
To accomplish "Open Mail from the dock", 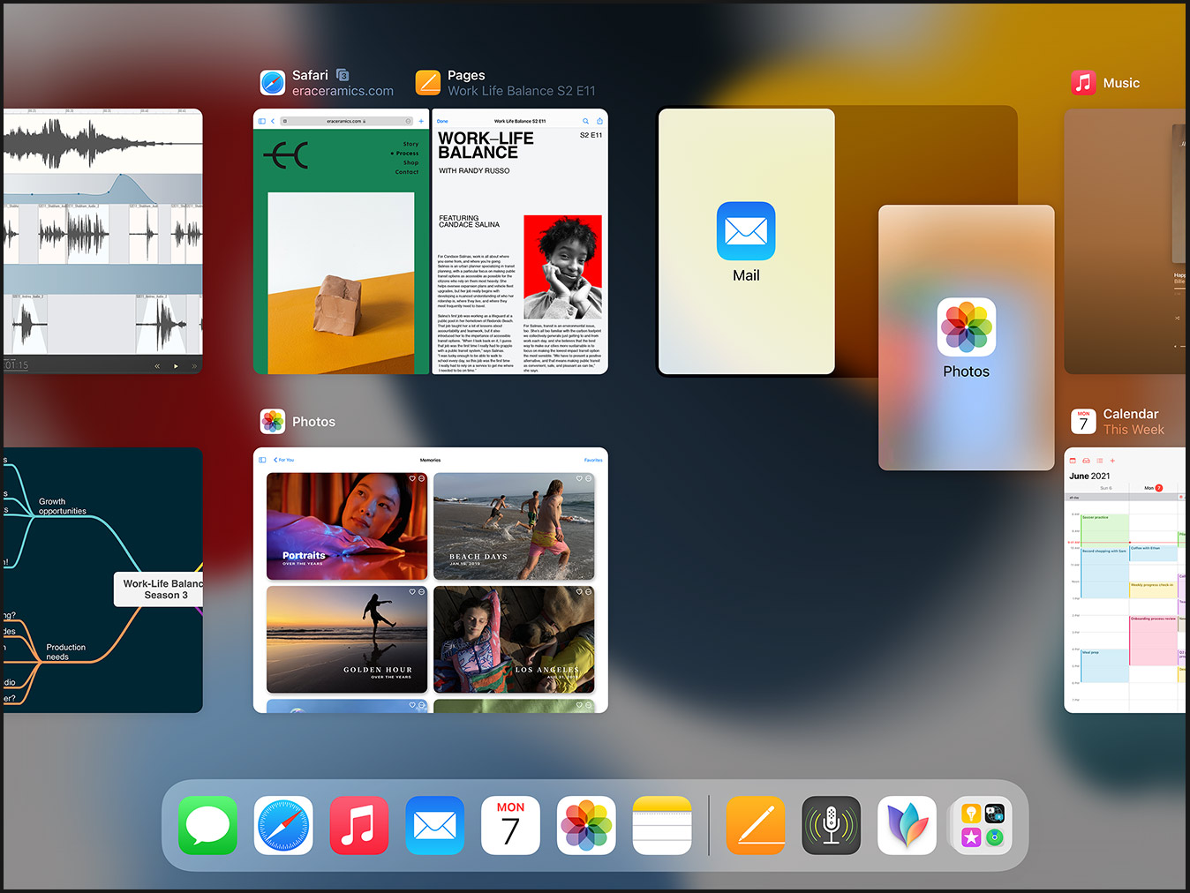I will pyautogui.click(x=435, y=826).
